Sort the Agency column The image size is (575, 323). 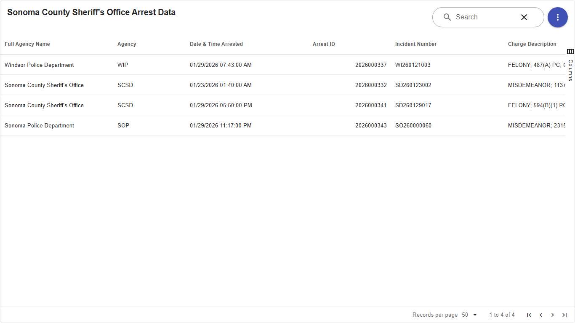tap(127, 44)
